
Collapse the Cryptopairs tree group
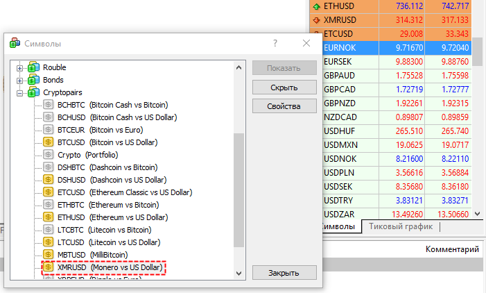(19, 93)
